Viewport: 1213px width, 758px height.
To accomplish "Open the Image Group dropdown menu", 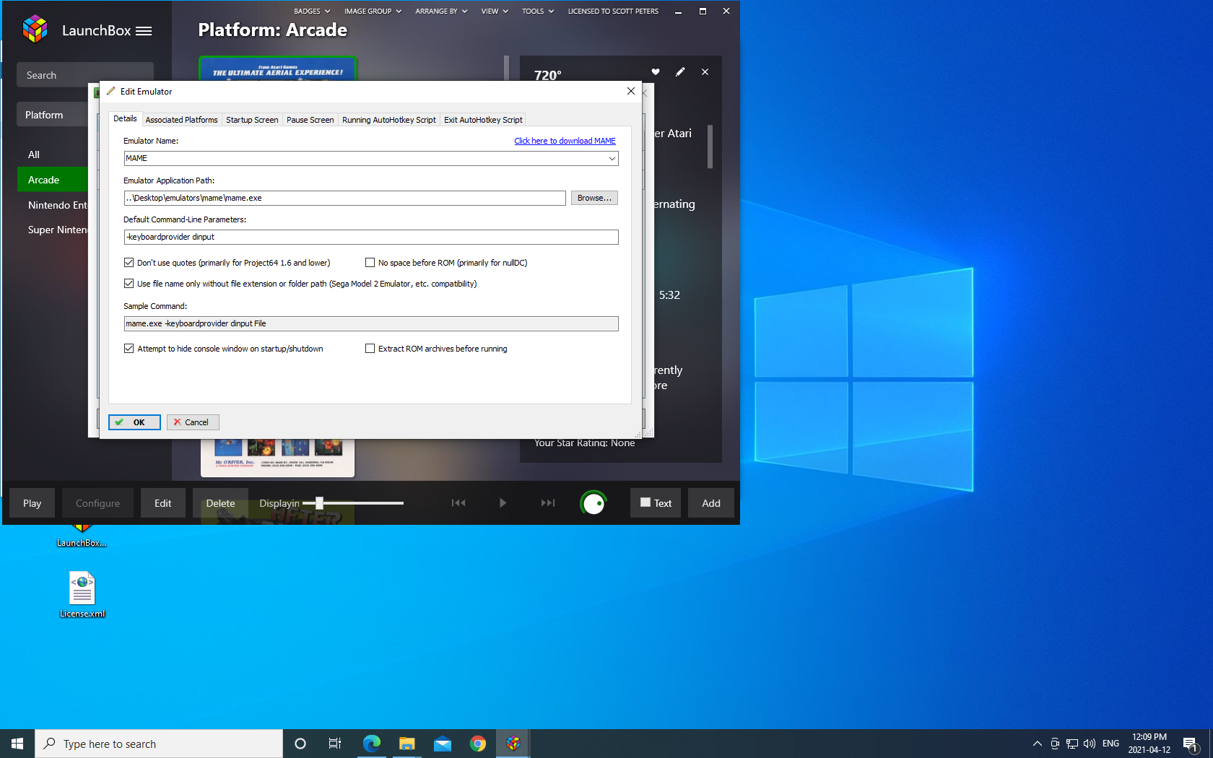I will click(373, 11).
